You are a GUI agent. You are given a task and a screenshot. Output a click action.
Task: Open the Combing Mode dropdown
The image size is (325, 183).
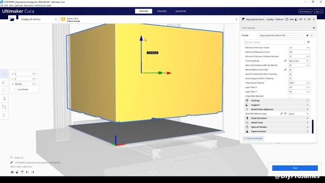(299, 61)
